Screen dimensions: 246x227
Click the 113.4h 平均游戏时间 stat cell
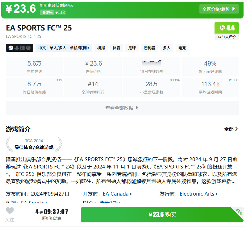(211, 87)
